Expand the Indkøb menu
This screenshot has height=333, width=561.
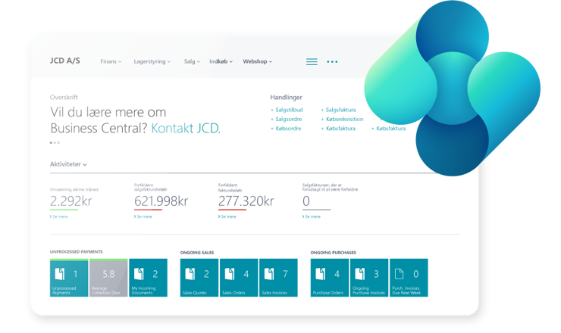click(x=221, y=61)
